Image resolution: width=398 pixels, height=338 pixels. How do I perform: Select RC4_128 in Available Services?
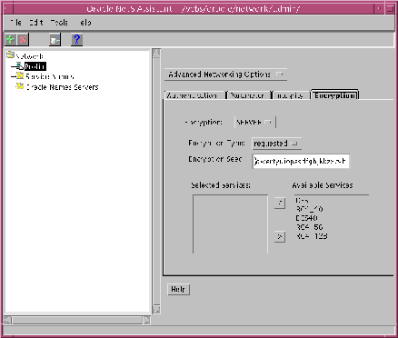(x=312, y=236)
